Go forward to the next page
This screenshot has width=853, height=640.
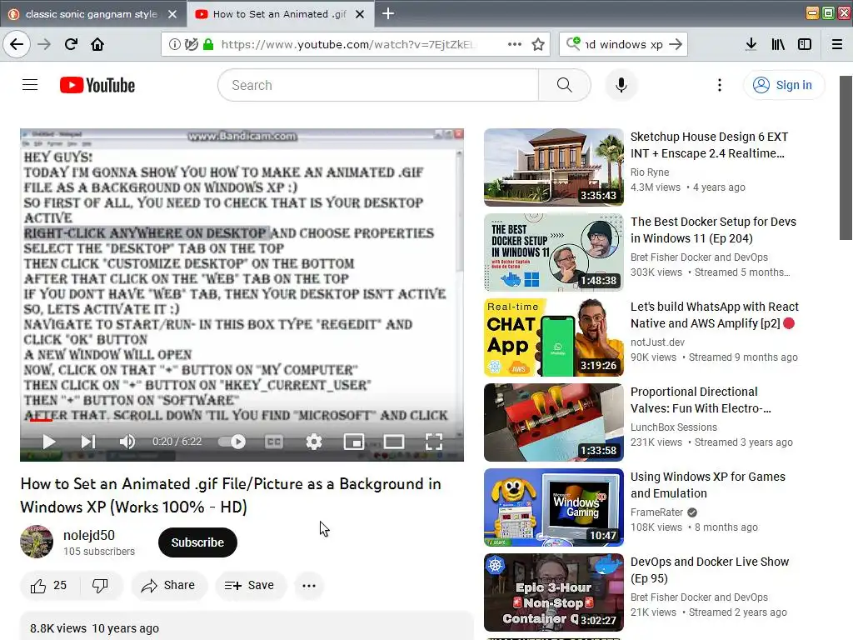[44, 44]
